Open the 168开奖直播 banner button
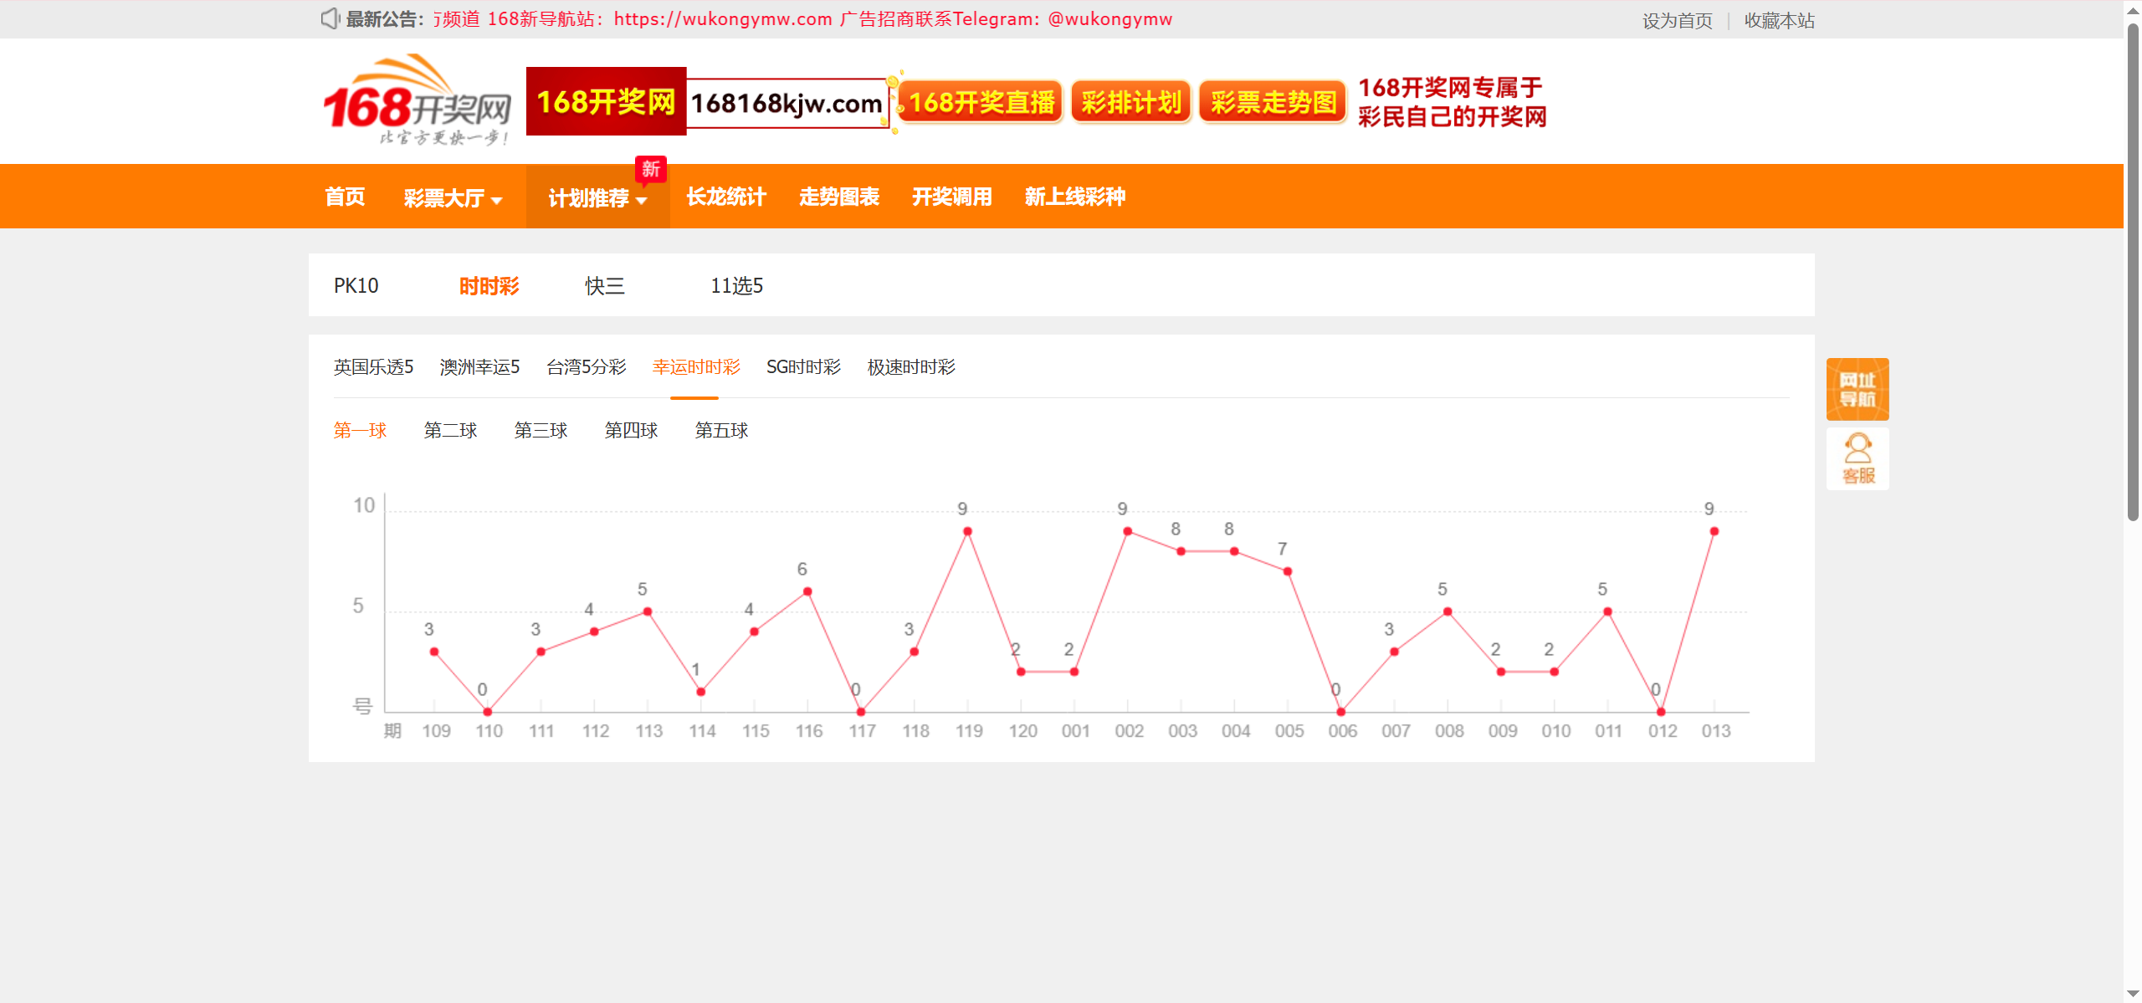The width and height of the screenshot is (2142, 1003). 981,102
